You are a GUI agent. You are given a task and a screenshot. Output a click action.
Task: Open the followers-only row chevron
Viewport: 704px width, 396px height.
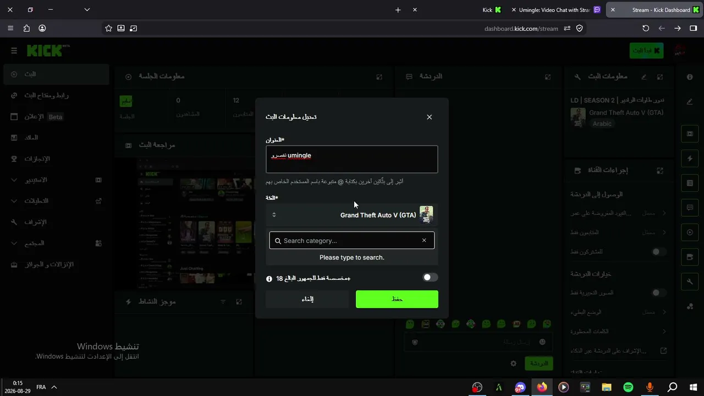coord(664,233)
